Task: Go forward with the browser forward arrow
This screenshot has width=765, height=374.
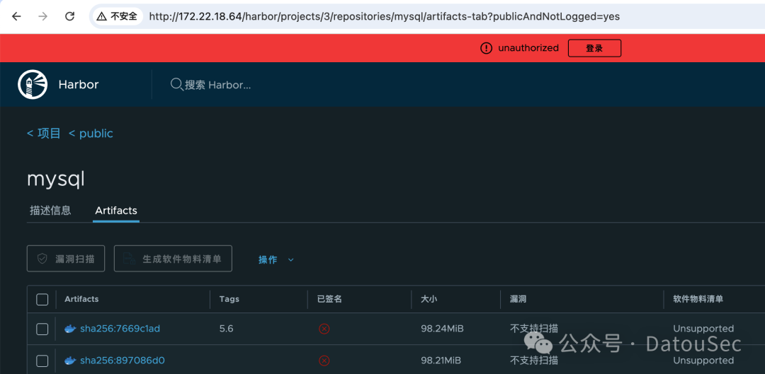Action: tap(43, 16)
